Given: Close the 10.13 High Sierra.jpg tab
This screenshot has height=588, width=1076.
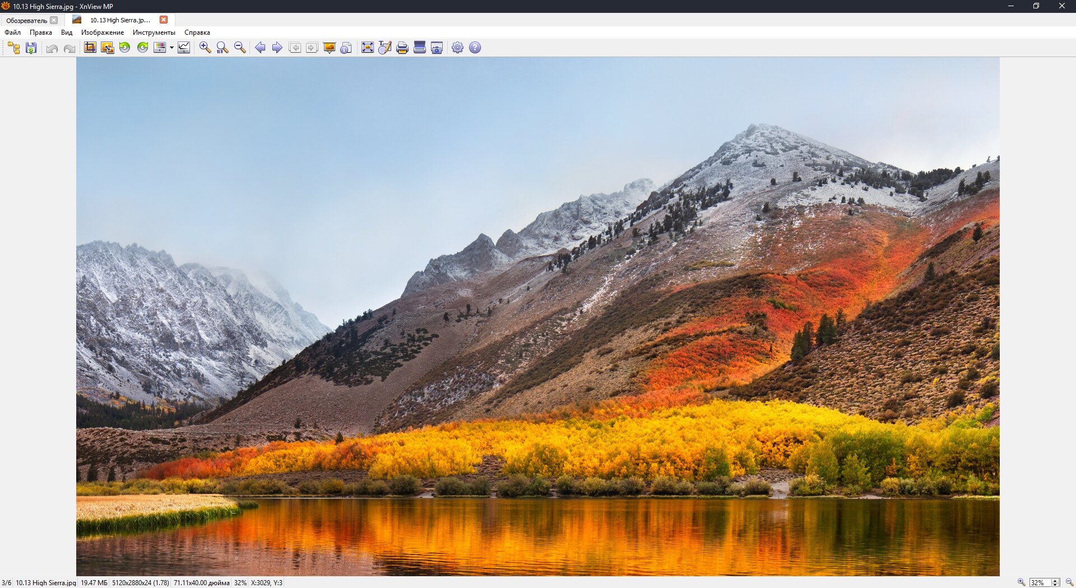Looking at the screenshot, I should coord(164,20).
